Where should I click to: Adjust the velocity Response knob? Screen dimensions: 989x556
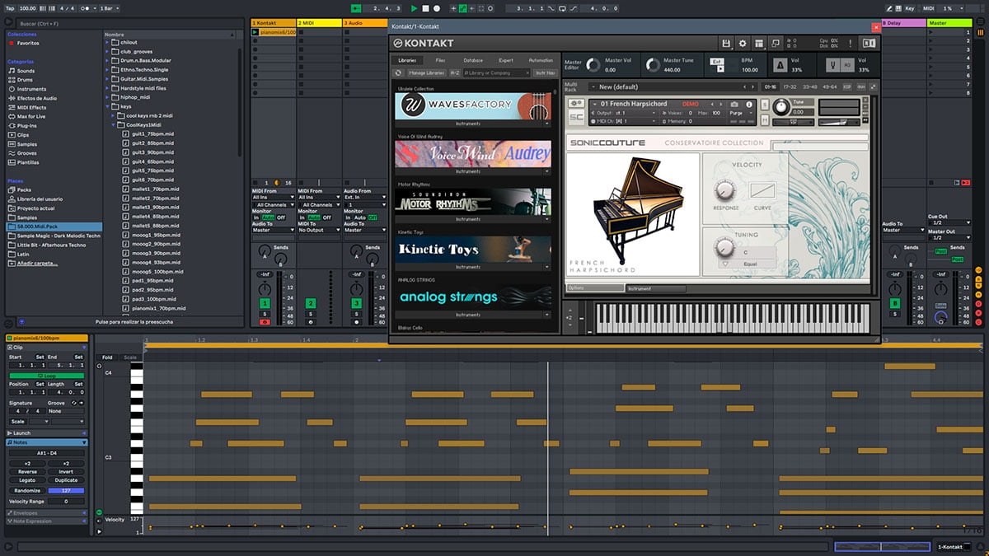[x=724, y=190]
